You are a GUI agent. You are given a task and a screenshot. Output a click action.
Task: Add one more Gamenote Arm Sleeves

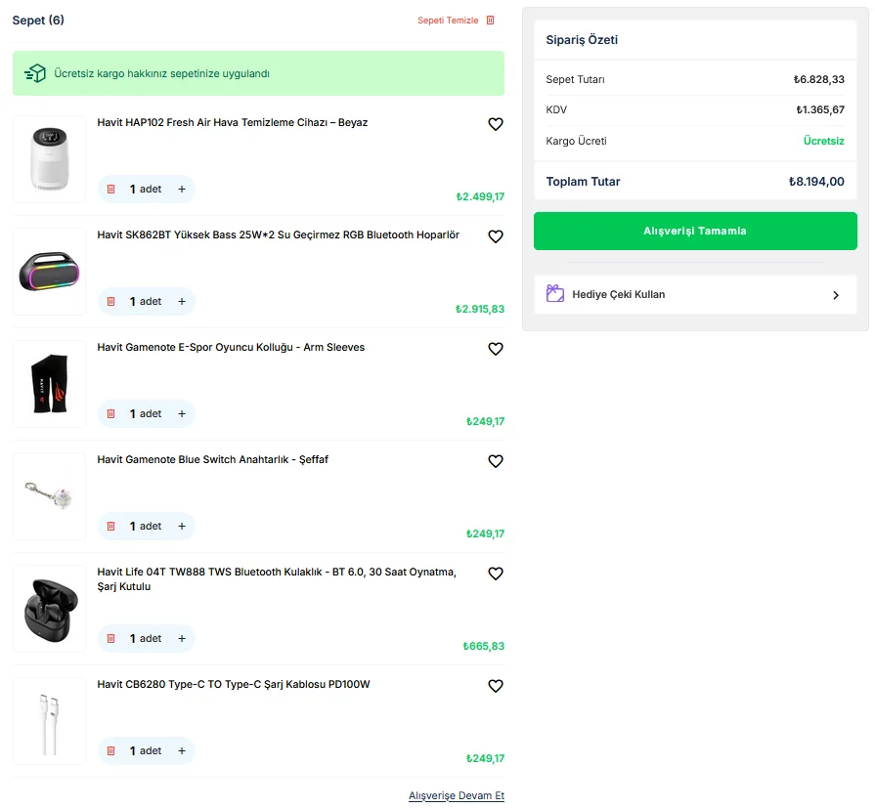182,413
